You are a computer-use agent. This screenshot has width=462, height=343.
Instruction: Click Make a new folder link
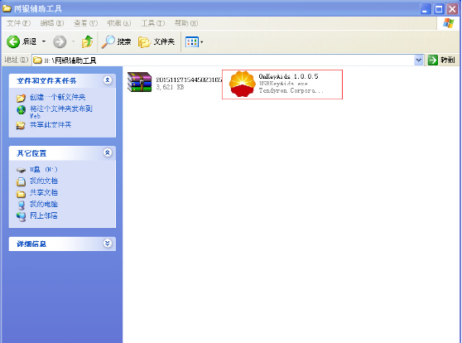57,97
